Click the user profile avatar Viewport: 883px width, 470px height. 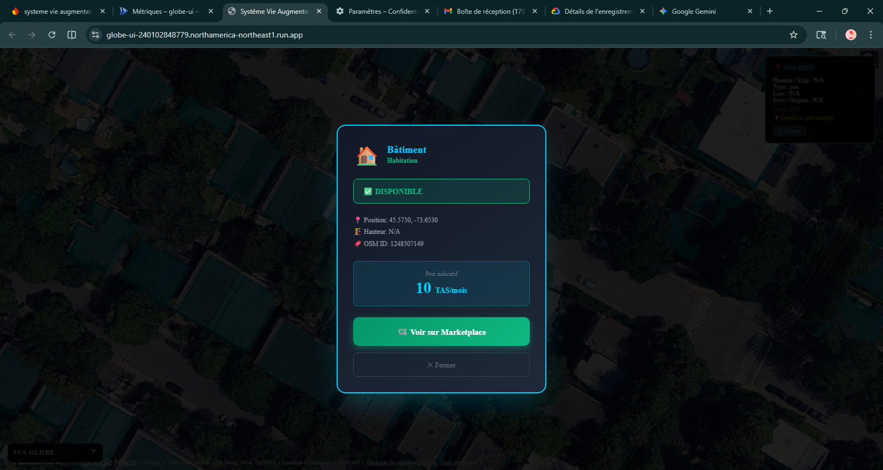851,35
